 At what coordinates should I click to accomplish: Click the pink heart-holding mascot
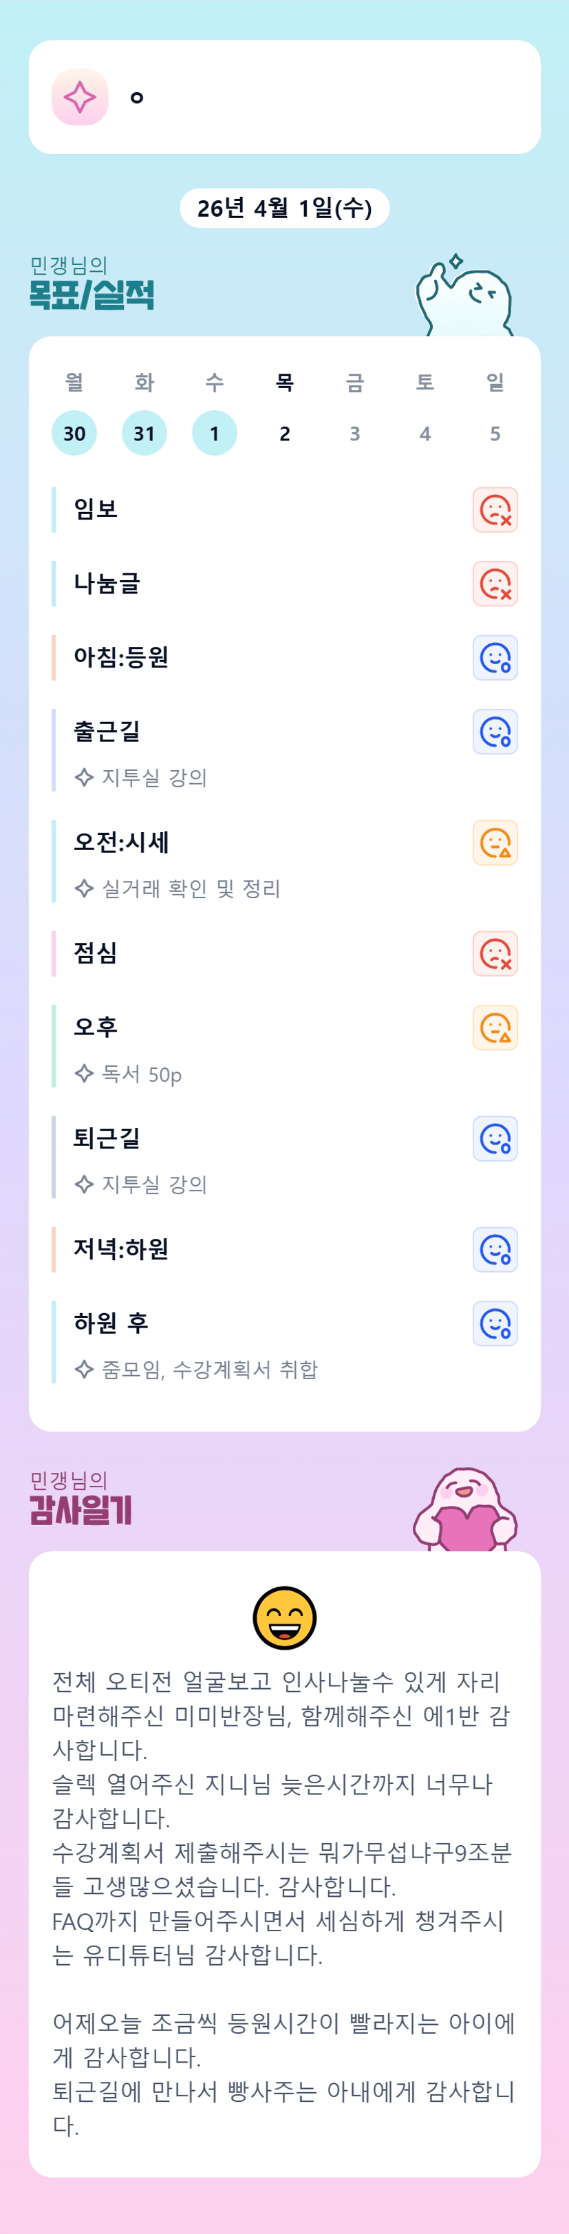point(465,1509)
